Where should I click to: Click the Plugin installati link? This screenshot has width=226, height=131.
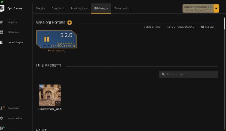click(x=56, y=51)
